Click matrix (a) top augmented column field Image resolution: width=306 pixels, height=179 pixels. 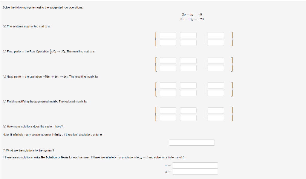tap(216, 35)
